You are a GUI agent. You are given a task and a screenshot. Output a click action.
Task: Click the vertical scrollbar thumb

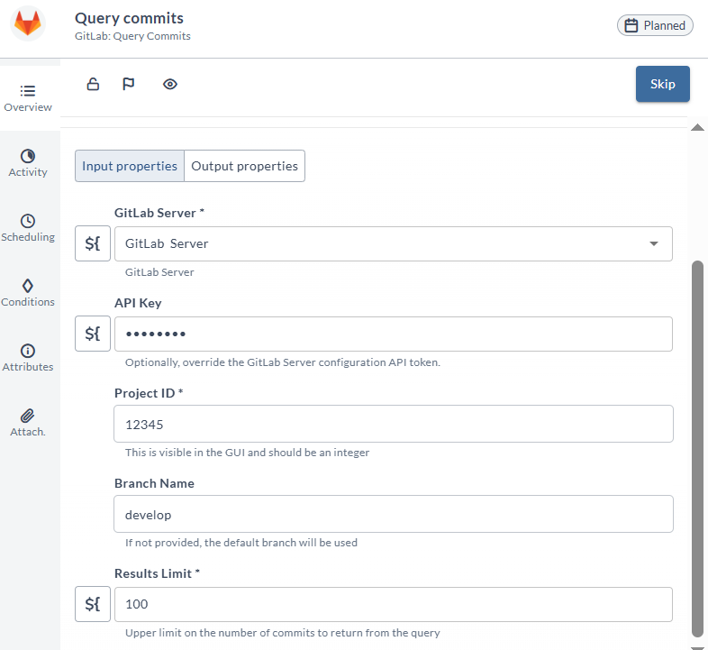tap(697, 449)
